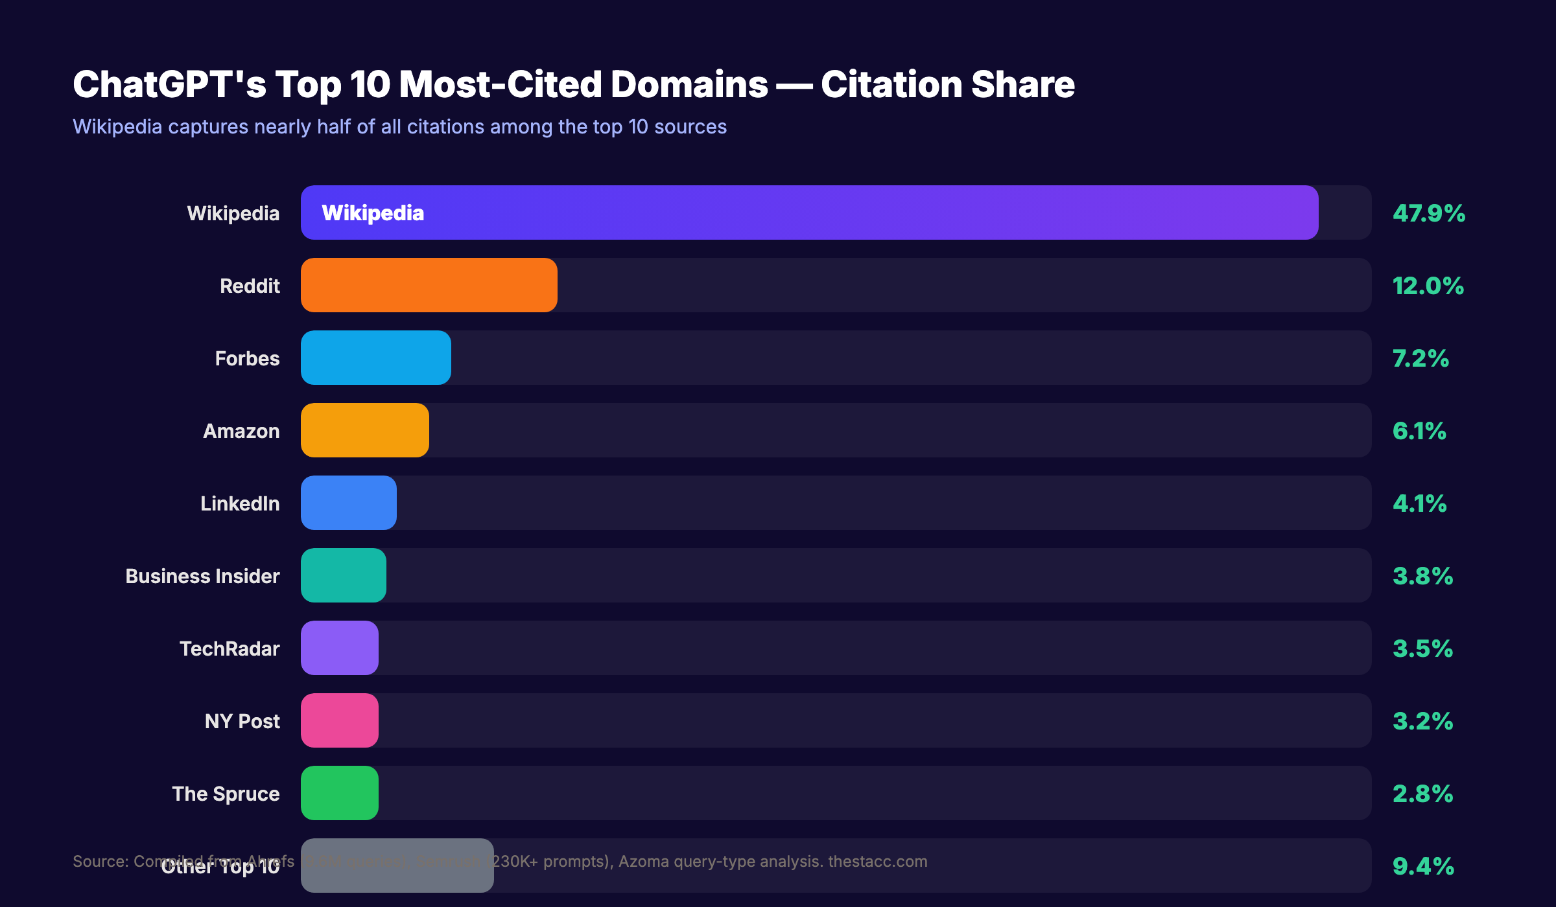Image resolution: width=1556 pixels, height=907 pixels.
Task: Select the LinkedIn bar
Action: (x=348, y=502)
